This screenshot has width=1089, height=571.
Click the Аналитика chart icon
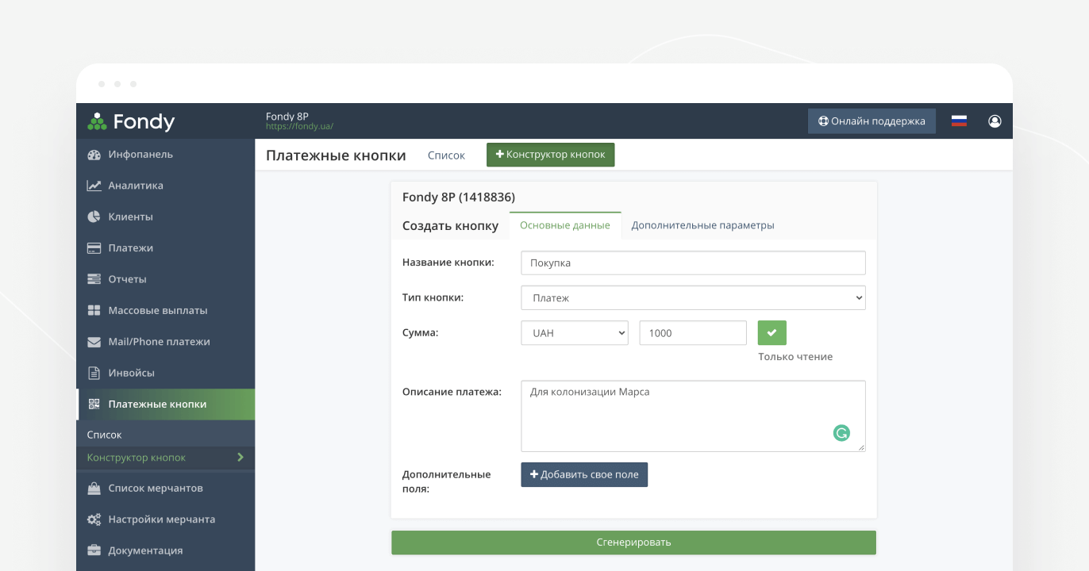coord(94,186)
